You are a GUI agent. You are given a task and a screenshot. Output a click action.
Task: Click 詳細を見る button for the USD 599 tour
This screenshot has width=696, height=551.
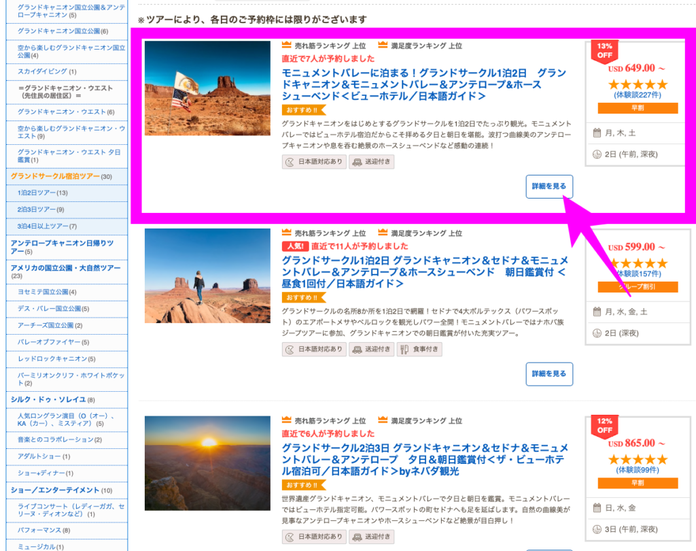[x=549, y=373]
